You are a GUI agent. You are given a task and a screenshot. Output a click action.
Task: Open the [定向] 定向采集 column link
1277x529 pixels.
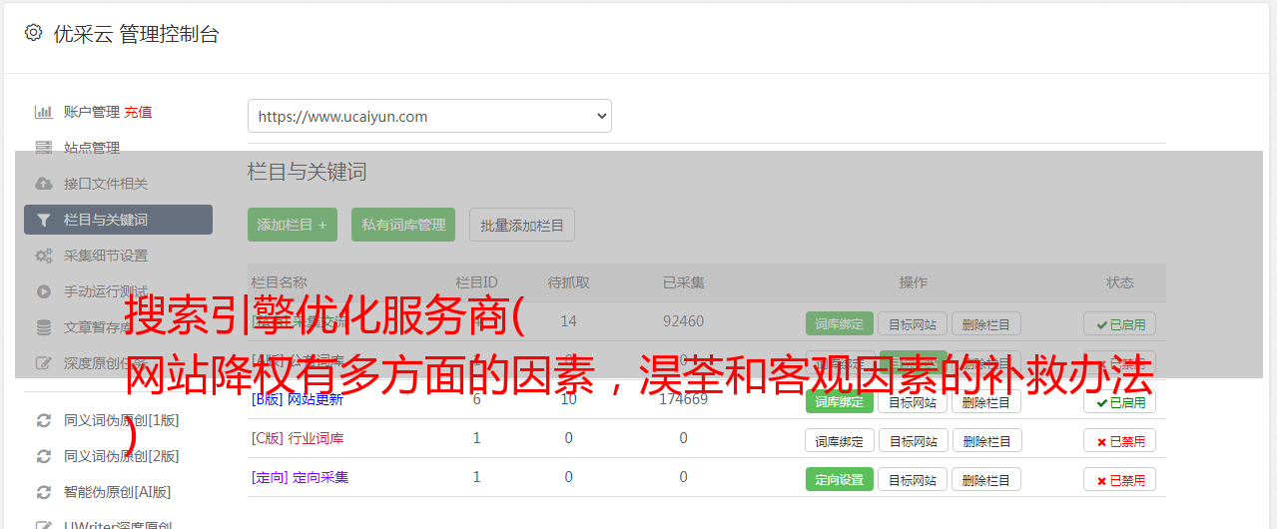[x=300, y=477]
